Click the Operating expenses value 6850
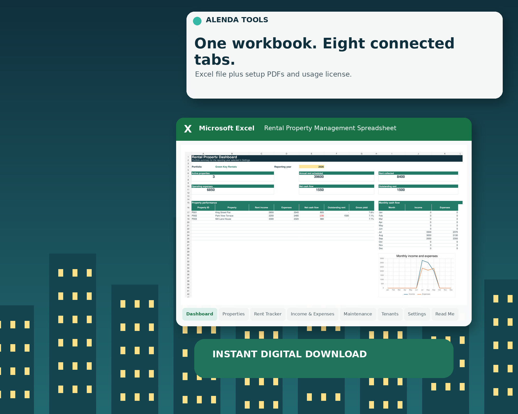Image resolution: width=518 pixels, height=414 pixels. pyautogui.click(x=211, y=190)
